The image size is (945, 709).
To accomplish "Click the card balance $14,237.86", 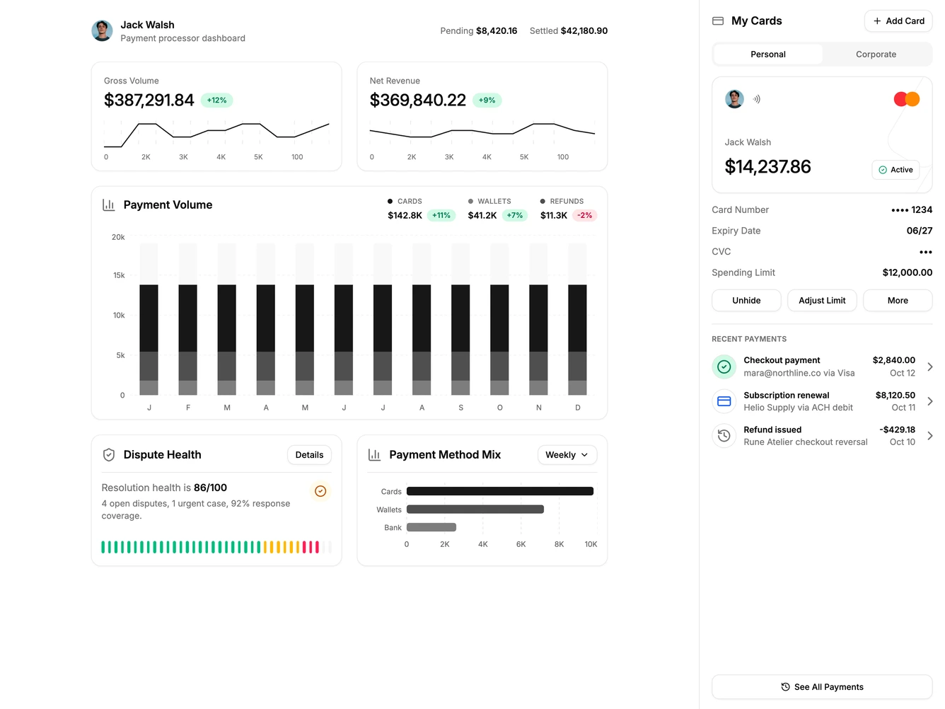I will point(768,167).
